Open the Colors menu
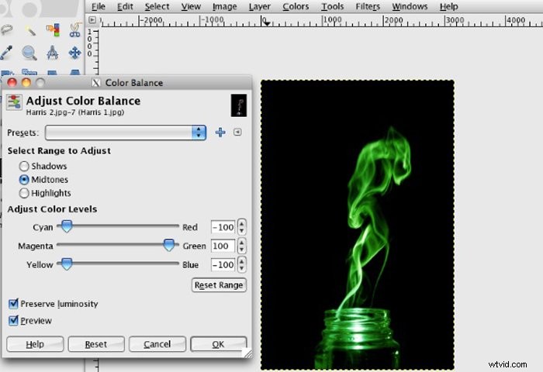The height and width of the screenshot is (372, 543). (296, 6)
